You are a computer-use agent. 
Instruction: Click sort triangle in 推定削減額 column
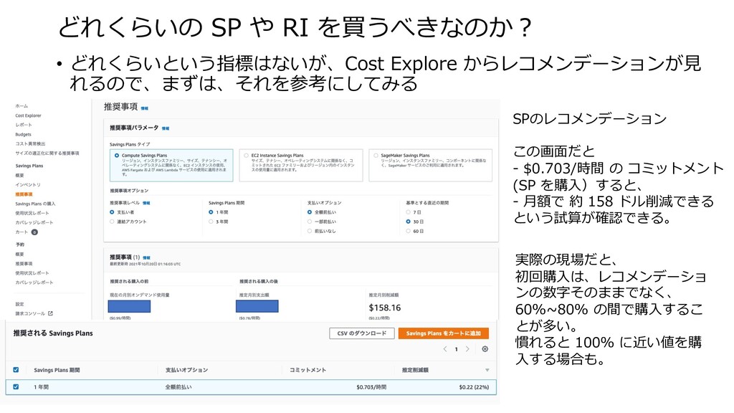pyautogui.click(x=487, y=370)
